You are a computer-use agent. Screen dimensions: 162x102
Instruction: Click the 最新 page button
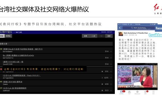(x=109, y=36)
